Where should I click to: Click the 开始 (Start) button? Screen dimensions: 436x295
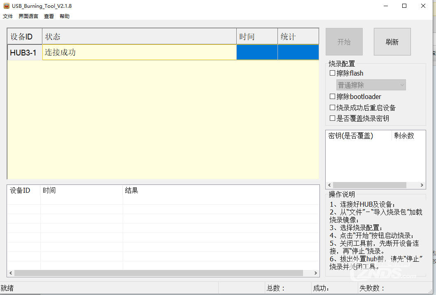click(x=344, y=41)
